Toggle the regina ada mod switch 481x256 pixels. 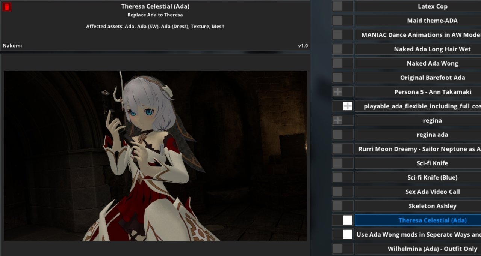[x=343, y=135]
